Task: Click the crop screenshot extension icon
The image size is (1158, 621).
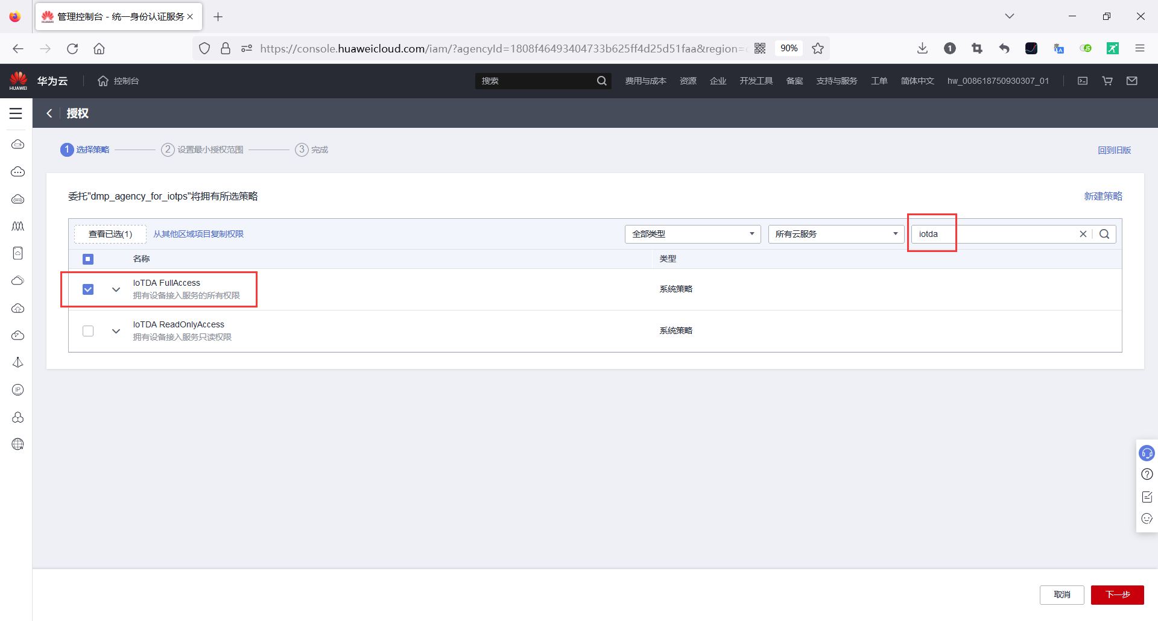Action: [x=977, y=48]
